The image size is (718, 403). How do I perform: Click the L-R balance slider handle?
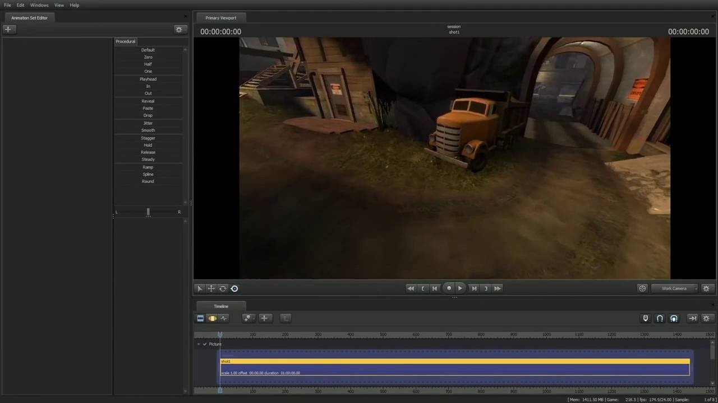click(148, 212)
